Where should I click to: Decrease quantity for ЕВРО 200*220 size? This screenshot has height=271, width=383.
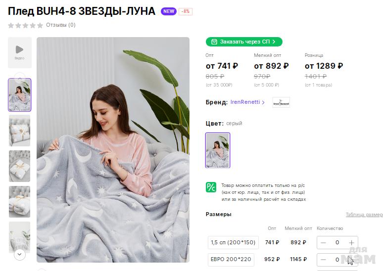[323, 260]
